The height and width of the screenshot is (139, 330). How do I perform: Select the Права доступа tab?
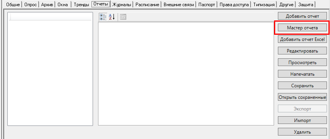[x=234, y=4]
